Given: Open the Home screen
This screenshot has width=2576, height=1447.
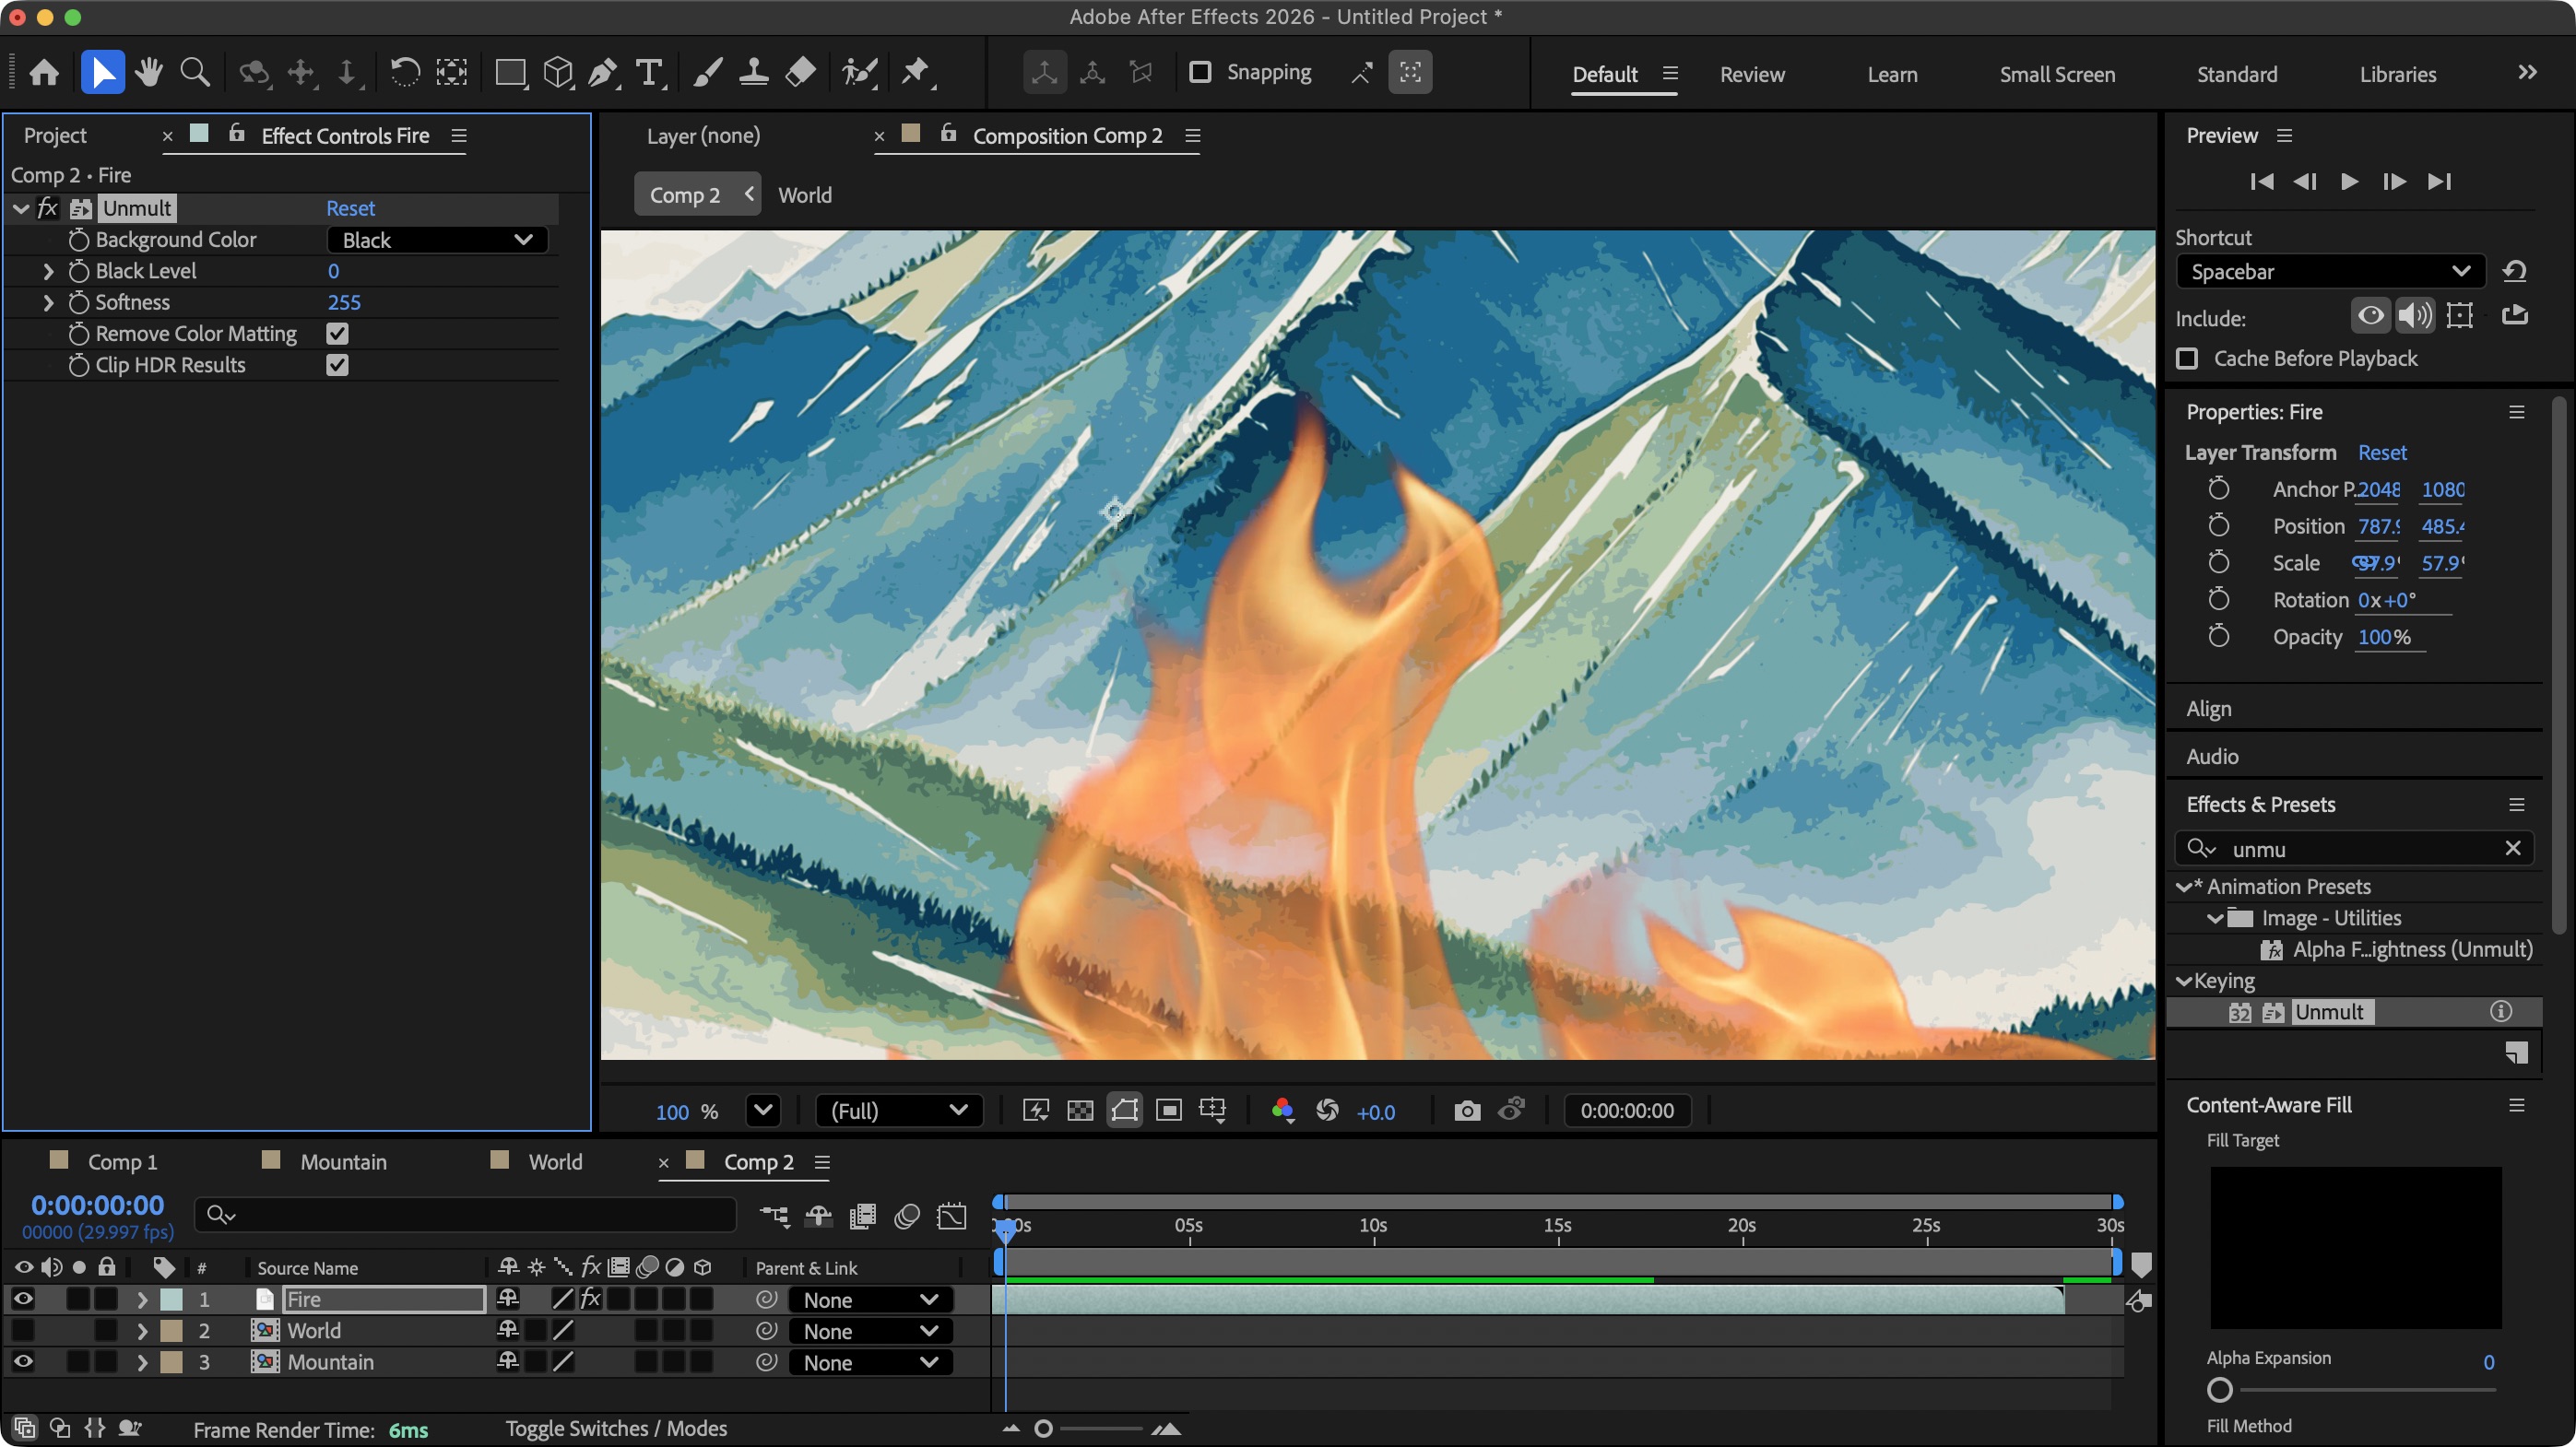Looking at the screenshot, I should coord(43,72).
